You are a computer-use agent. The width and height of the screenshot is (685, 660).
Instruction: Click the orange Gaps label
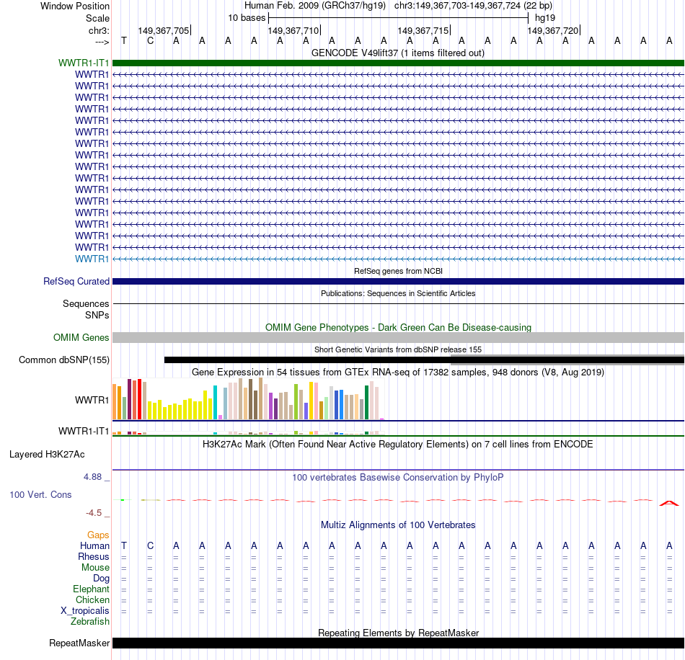(x=98, y=535)
